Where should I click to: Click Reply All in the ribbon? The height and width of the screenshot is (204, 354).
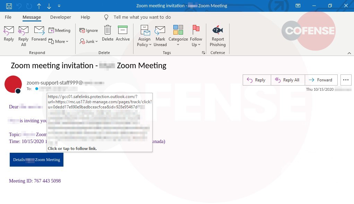24,36
